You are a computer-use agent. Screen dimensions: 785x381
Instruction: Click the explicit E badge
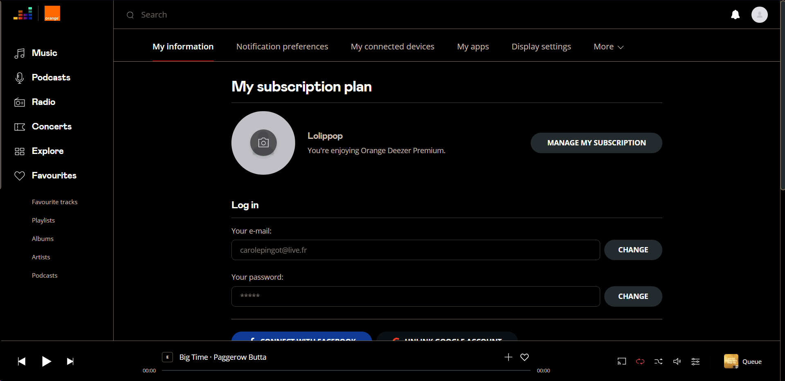[167, 357]
